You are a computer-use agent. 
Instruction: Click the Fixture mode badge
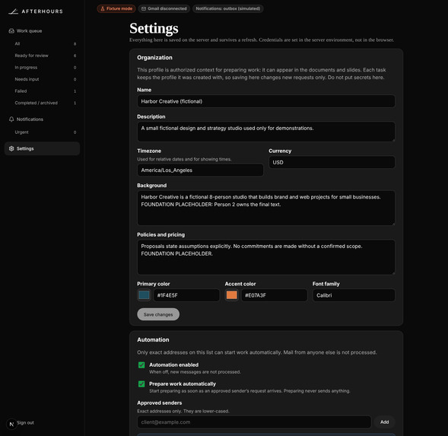point(116,9)
